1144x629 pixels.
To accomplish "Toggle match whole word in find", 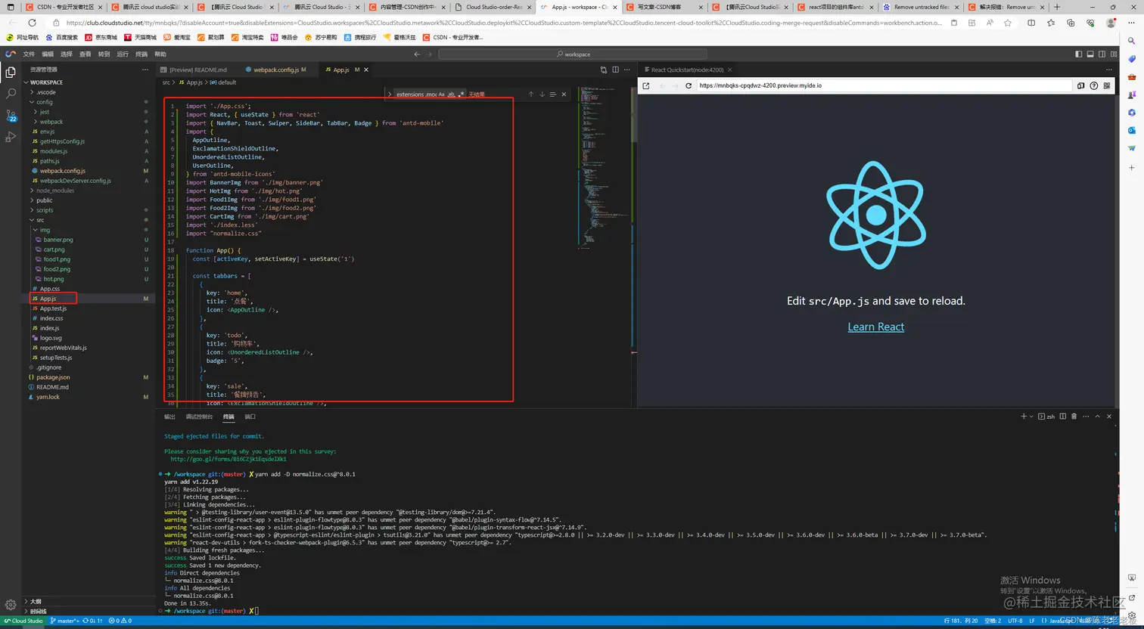I will [451, 95].
